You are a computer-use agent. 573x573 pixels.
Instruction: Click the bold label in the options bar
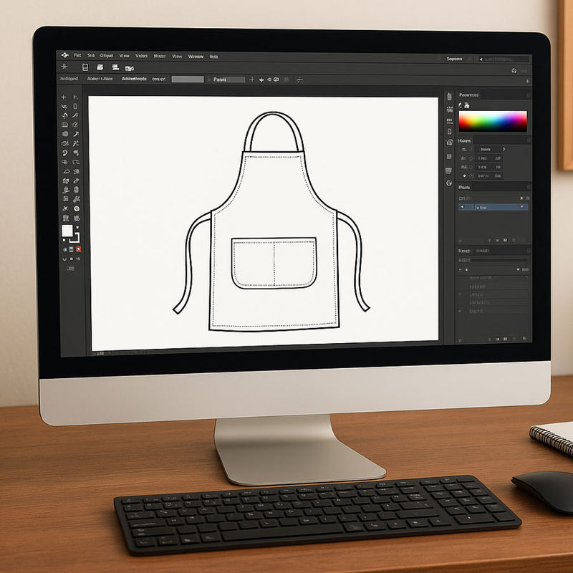tap(134, 79)
